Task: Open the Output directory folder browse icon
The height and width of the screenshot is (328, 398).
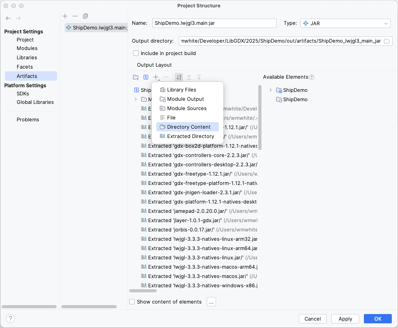Action: (387, 41)
